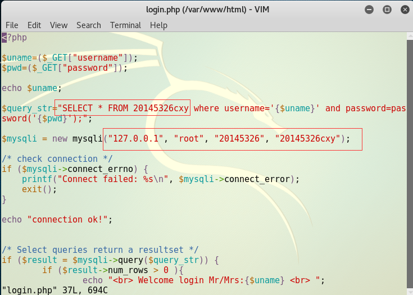
Task: Click the '/* check connection */' comment
Action: [x=57, y=159]
